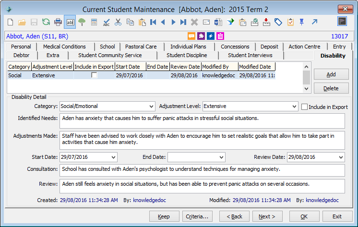Copy with the two-pages icon
Viewport: 358px width, 227px height.
(130, 22)
